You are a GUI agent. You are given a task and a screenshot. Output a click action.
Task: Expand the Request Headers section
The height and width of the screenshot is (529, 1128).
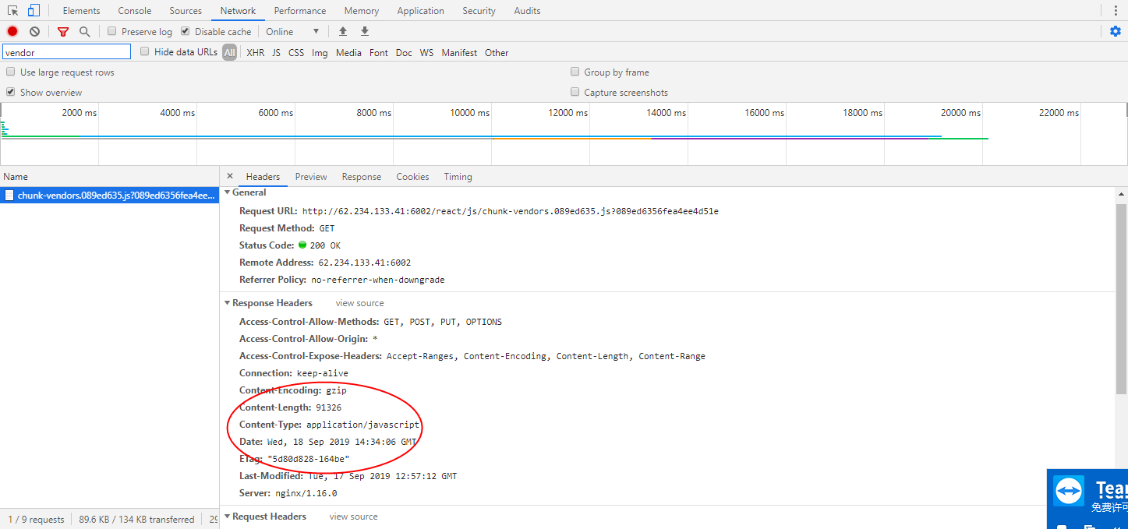click(x=227, y=516)
